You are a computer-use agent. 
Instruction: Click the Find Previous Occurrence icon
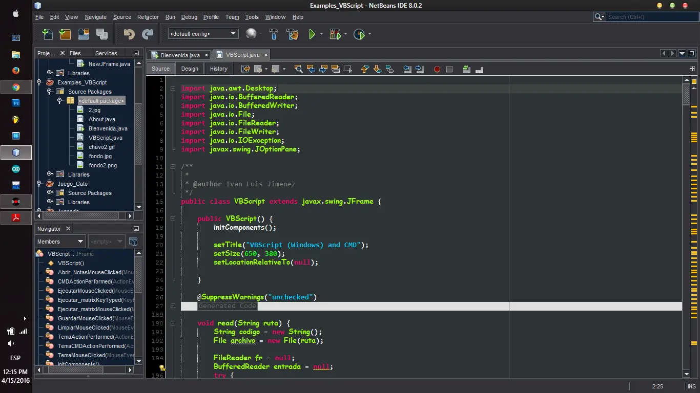[311, 69]
